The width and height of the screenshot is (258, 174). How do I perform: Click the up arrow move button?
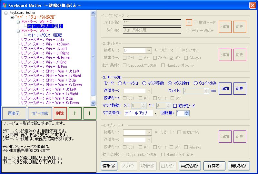point(75,113)
